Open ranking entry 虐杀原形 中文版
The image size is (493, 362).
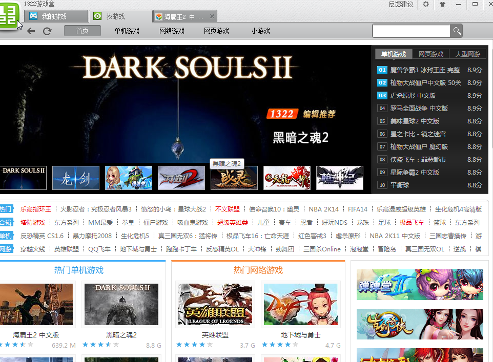[429, 96]
